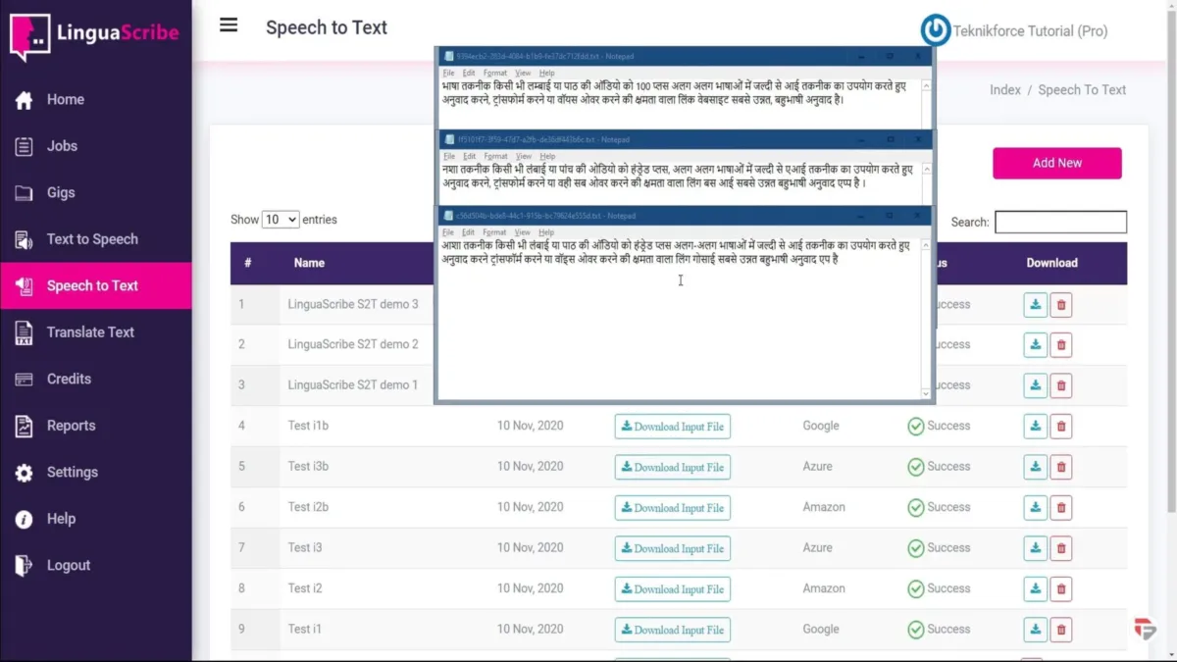Viewport: 1177px width, 662px height.
Task: Delete the Test i2b row
Action: (x=1060, y=508)
